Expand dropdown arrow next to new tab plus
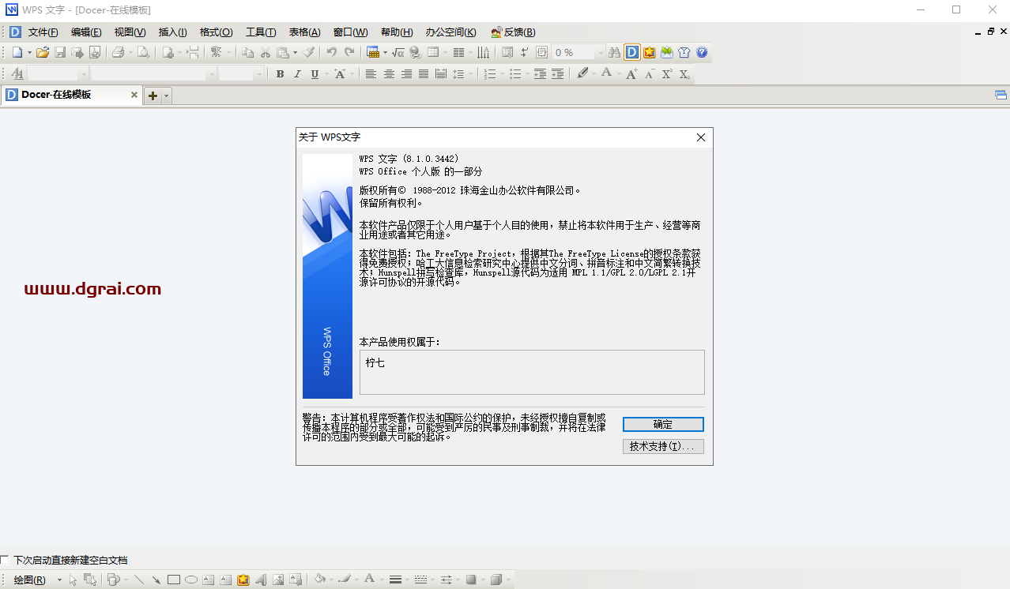The image size is (1010, 589). tap(166, 96)
